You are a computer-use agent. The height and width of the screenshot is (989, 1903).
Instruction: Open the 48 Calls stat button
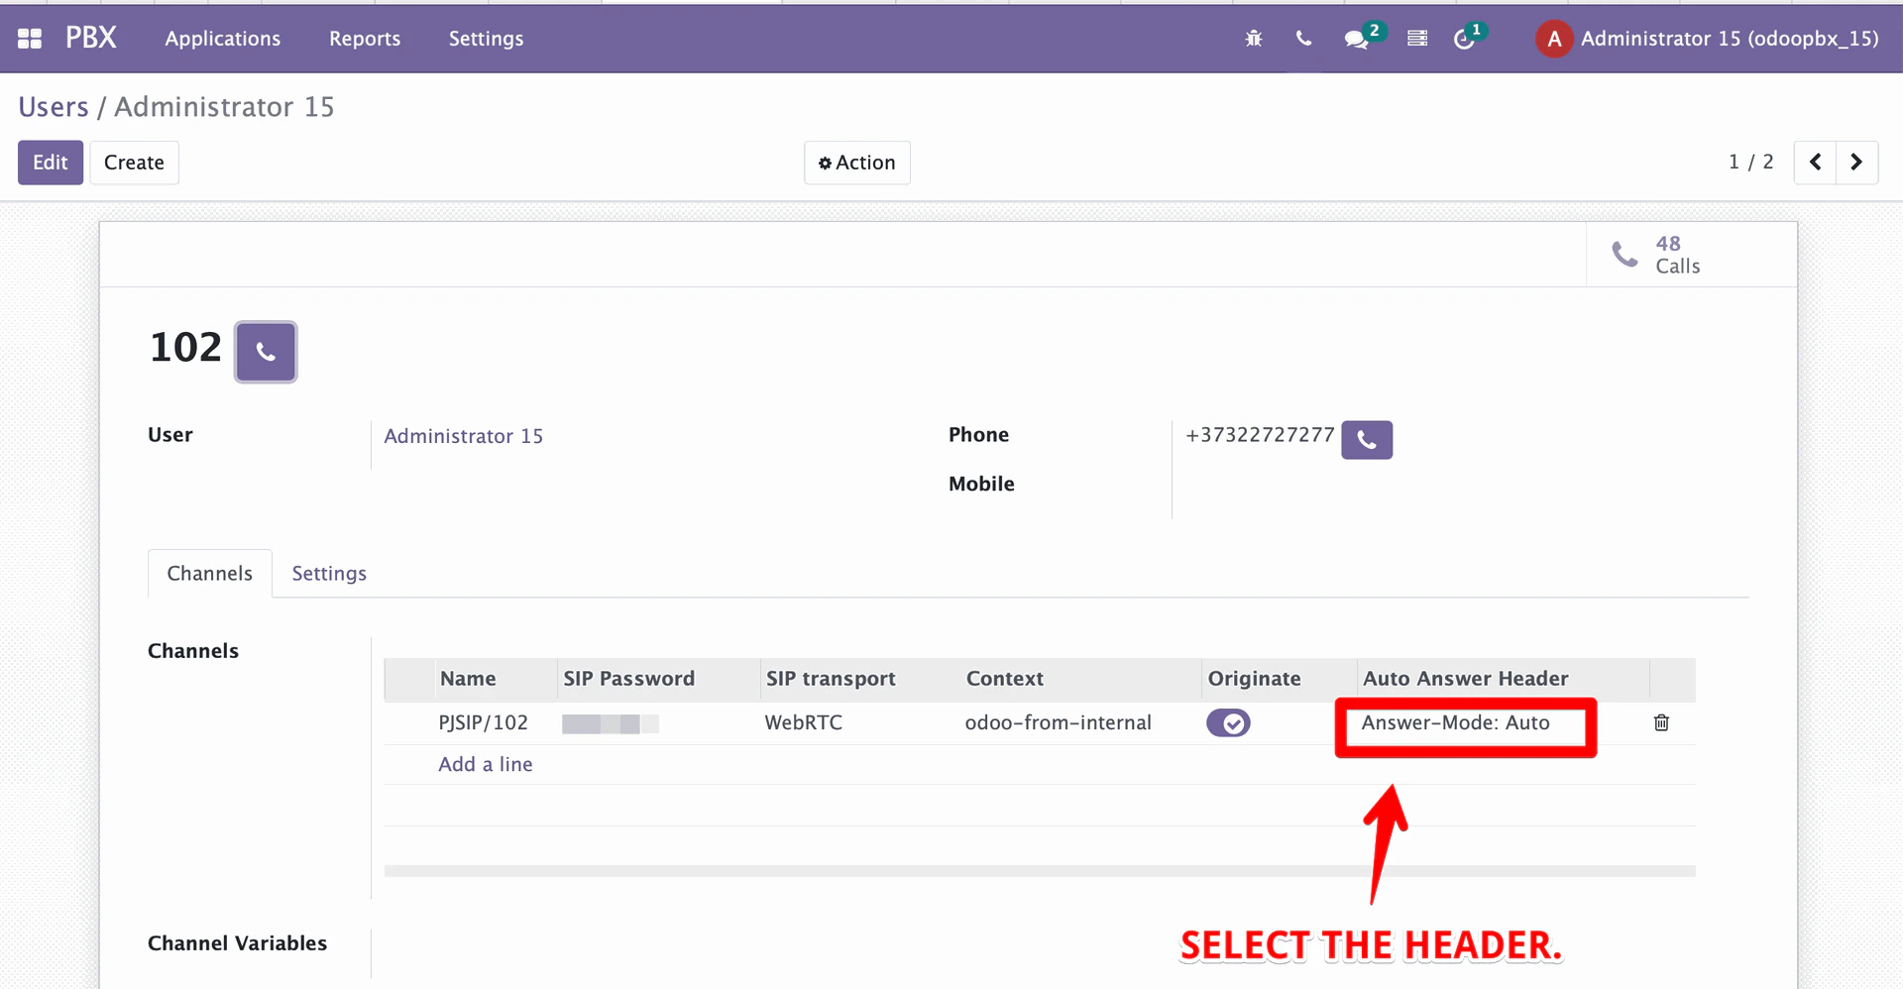(x=1691, y=255)
